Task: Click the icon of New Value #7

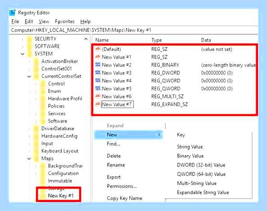Action: (x=98, y=104)
